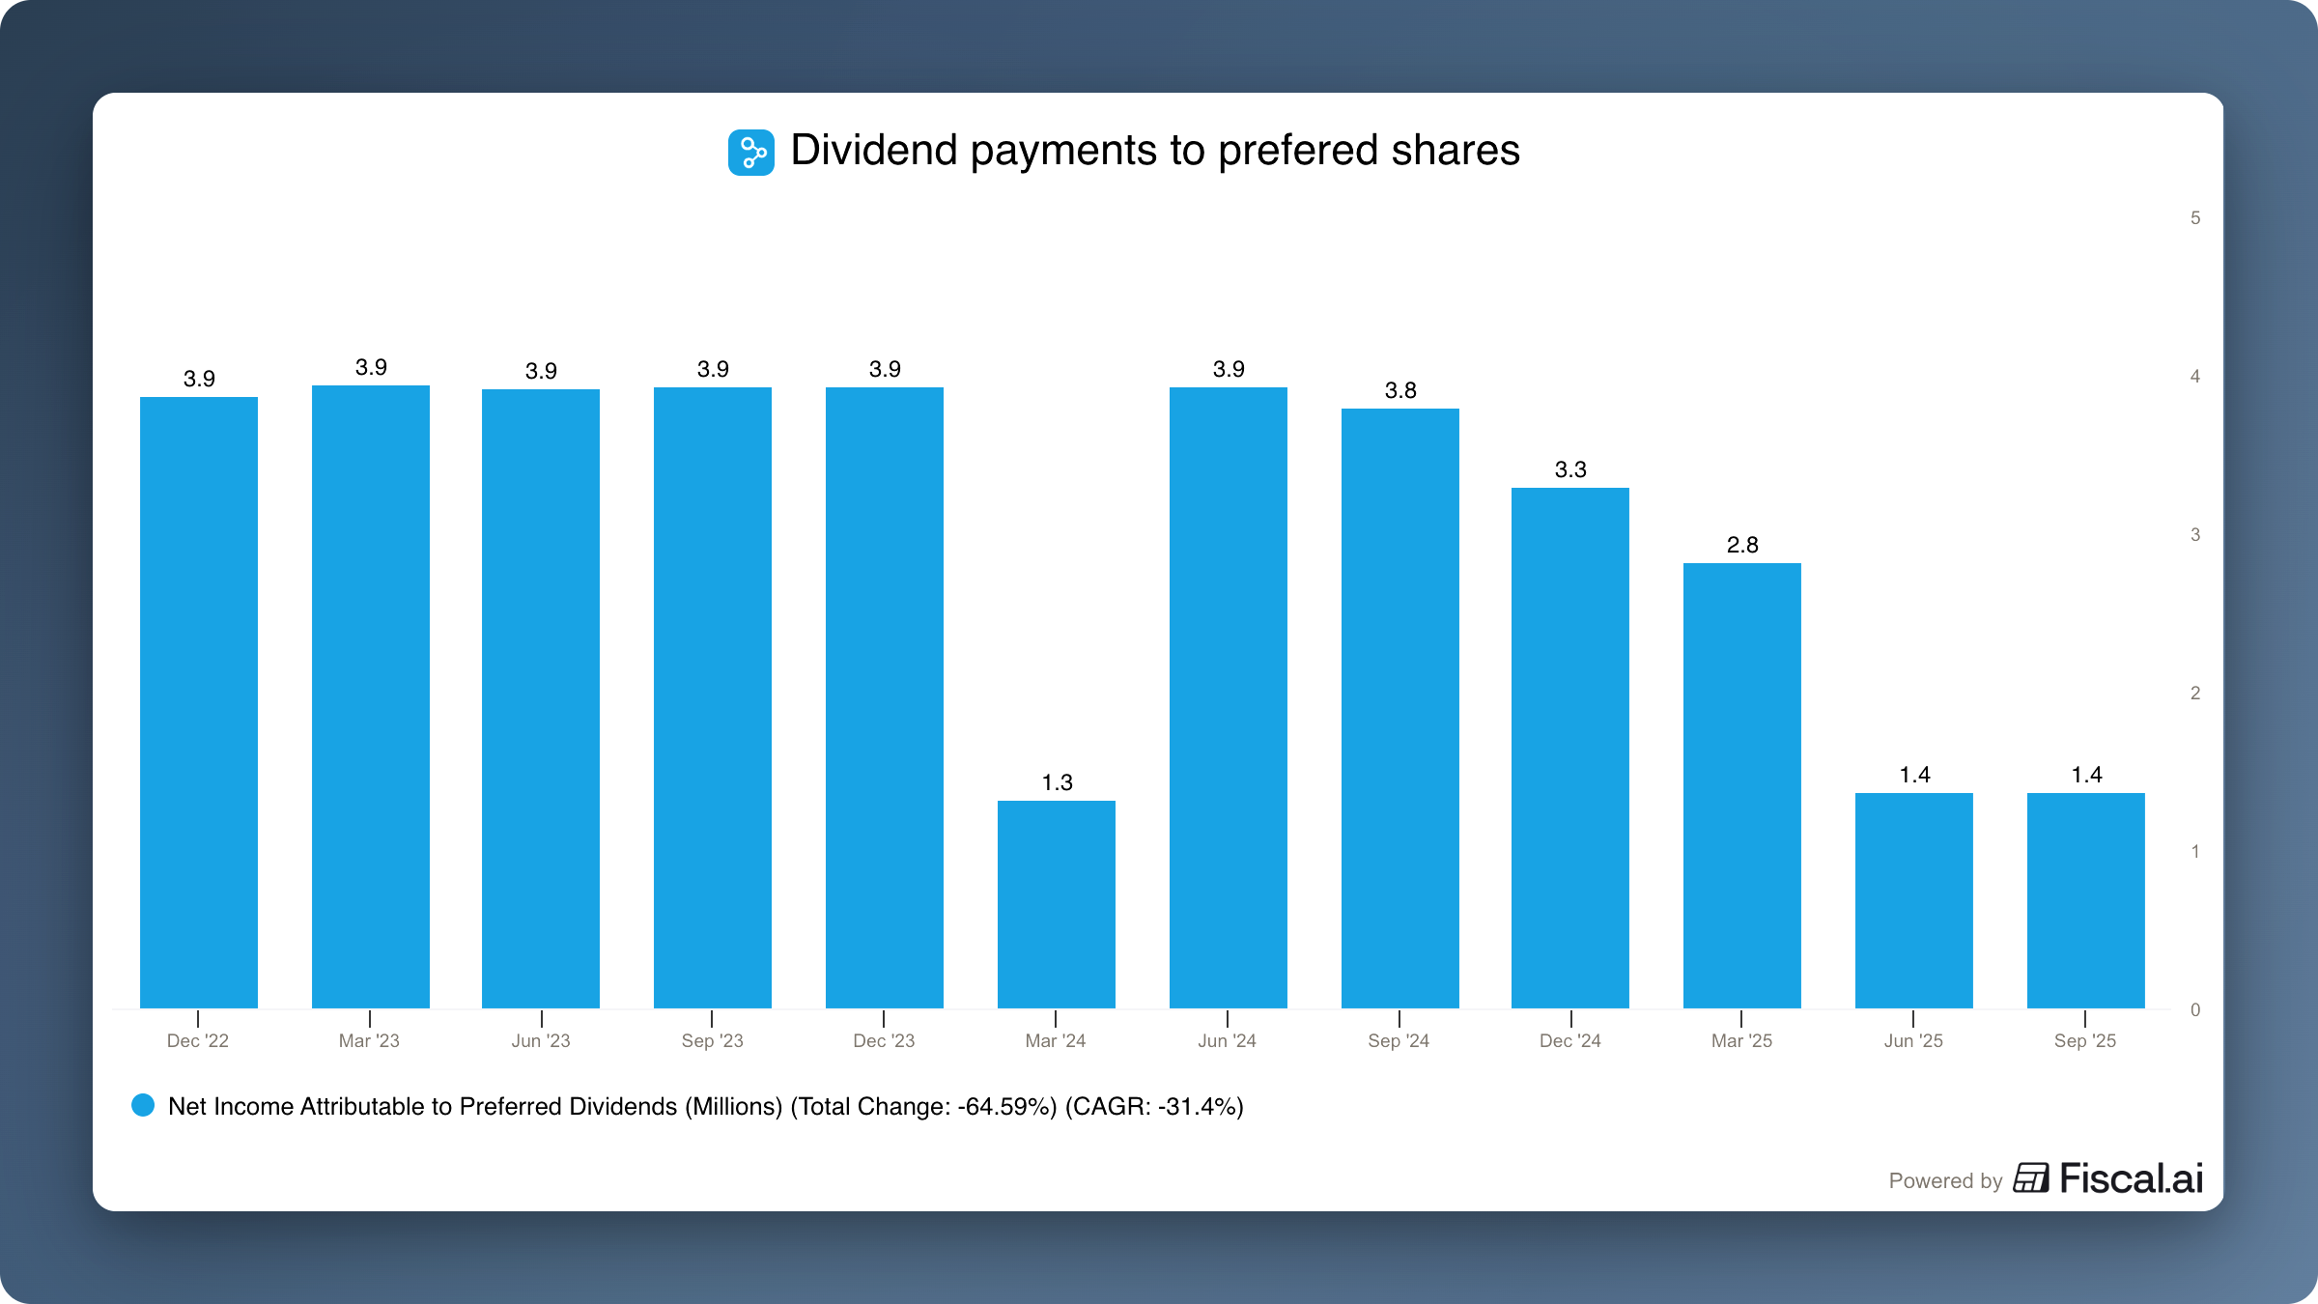Click the chart title Dividend payments to prefered shares
Screen dimensions: 2318x1304
point(1154,151)
